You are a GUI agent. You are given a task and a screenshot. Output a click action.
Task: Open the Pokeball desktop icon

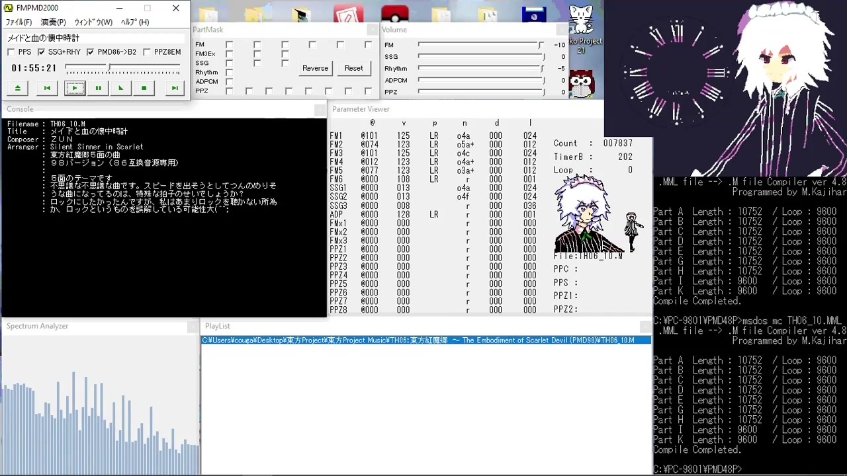point(395,13)
